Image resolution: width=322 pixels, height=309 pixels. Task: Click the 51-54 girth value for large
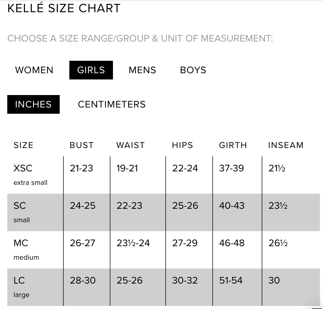tap(231, 280)
